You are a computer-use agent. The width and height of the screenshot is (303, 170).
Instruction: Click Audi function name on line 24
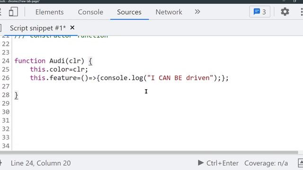click(57, 61)
